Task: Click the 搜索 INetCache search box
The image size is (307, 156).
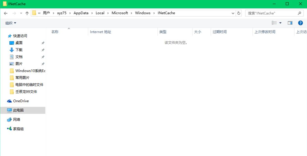Action: (271, 13)
